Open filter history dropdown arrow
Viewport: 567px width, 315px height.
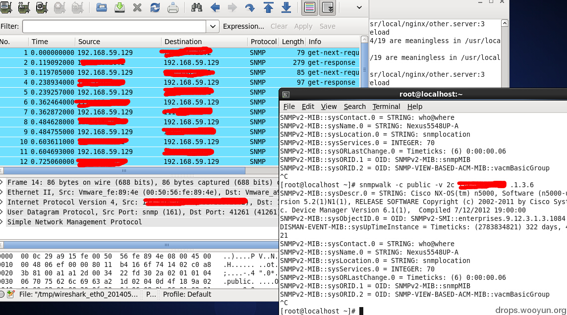coord(213,26)
